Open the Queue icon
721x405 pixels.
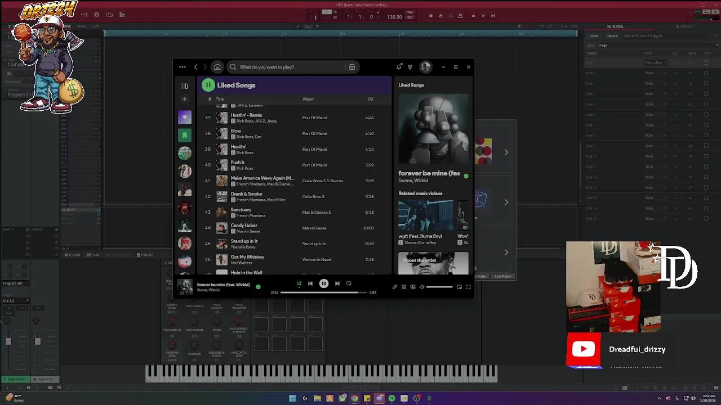[404, 287]
